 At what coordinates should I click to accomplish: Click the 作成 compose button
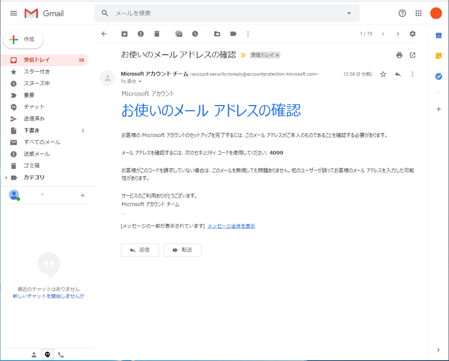click(x=24, y=39)
